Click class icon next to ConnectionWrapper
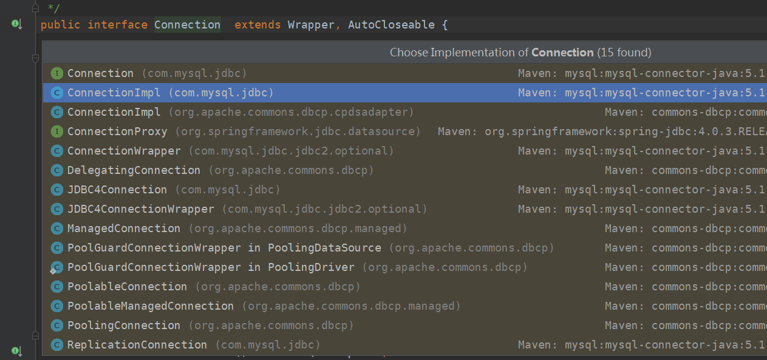The height and width of the screenshot is (360, 767). [56, 151]
